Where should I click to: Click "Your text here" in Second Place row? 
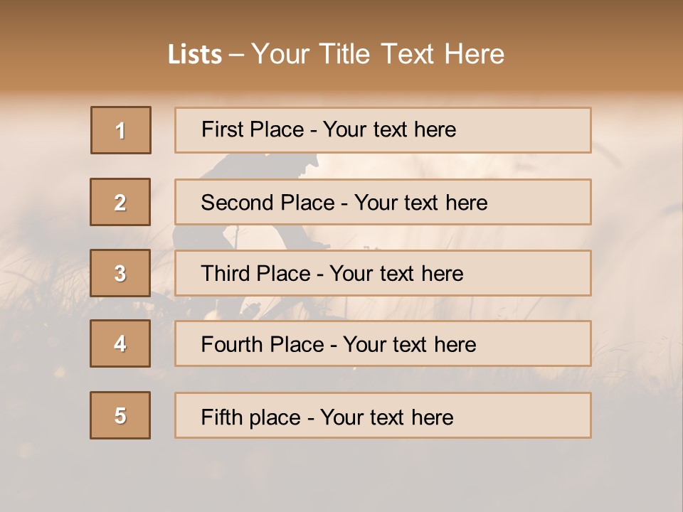420,203
